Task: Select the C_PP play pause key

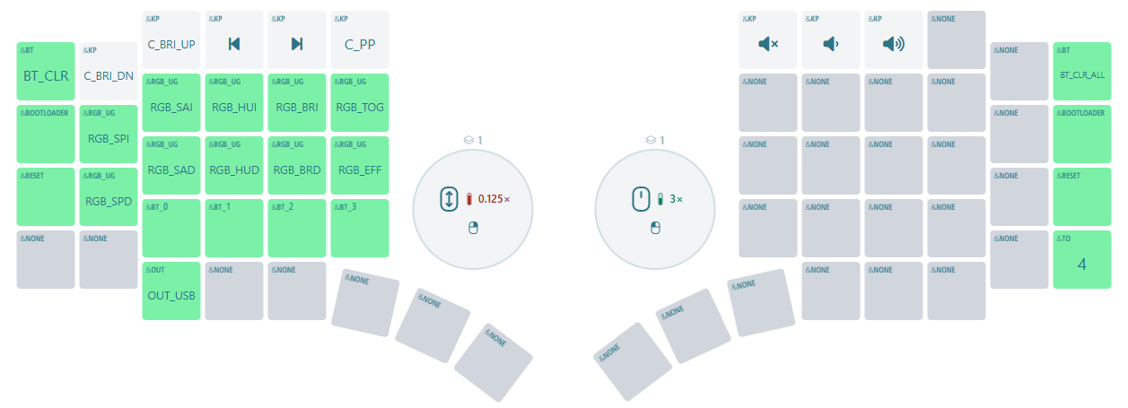Action: click(x=360, y=39)
